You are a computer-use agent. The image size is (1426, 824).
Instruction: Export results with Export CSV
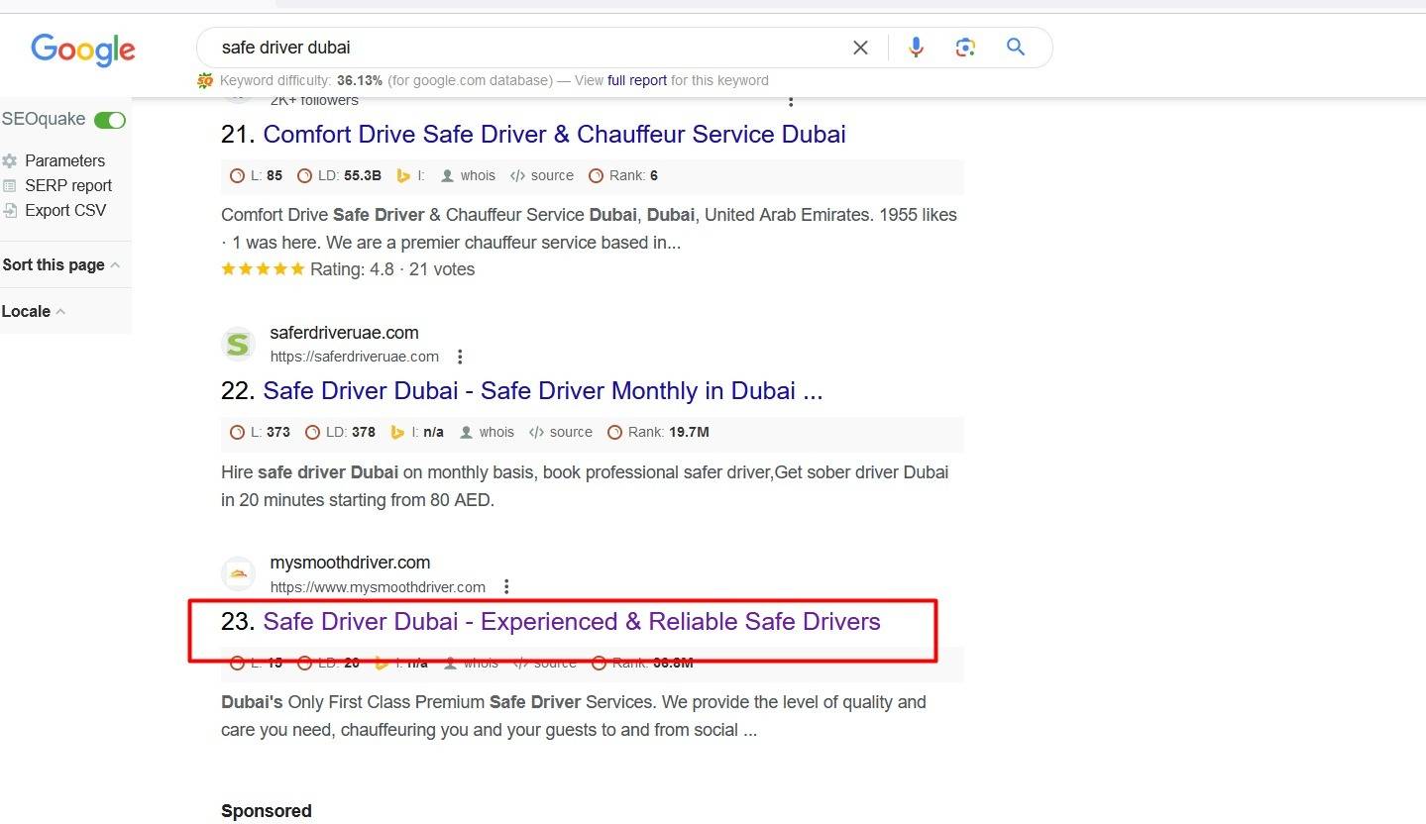coord(65,210)
